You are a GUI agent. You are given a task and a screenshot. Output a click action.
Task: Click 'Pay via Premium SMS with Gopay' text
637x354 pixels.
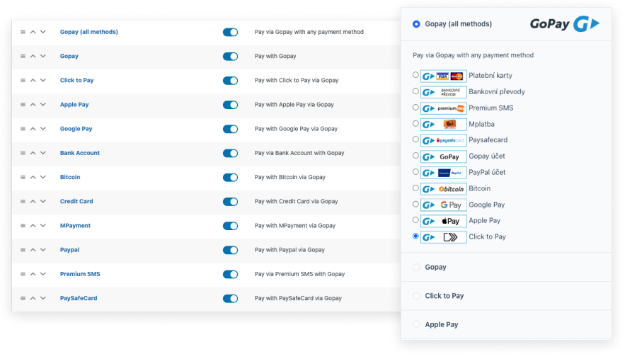pyautogui.click(x=300, y=274)
